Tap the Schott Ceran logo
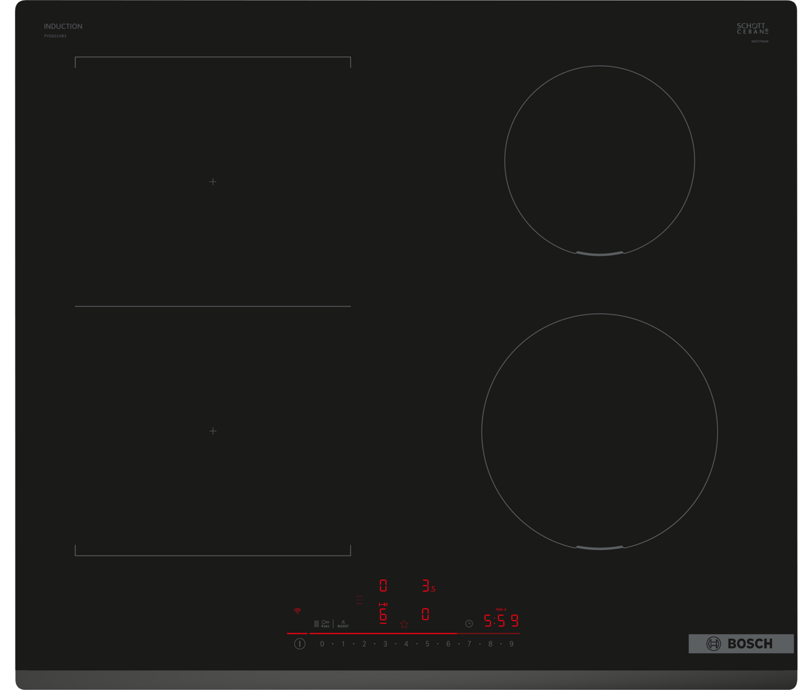 tap(752, 29)
